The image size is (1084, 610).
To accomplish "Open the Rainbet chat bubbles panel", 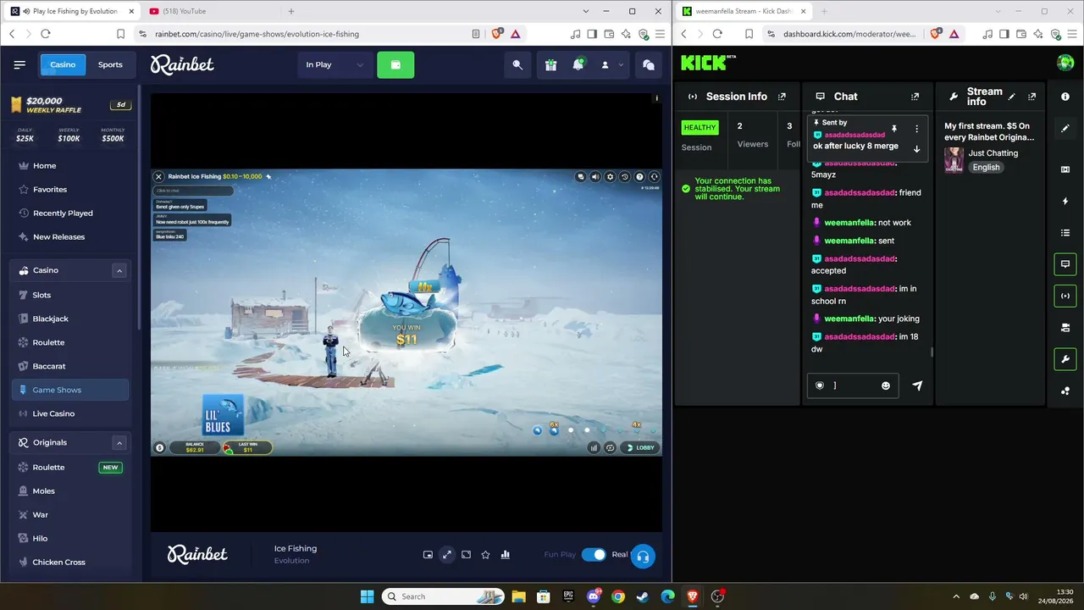I will click(648, 64).
